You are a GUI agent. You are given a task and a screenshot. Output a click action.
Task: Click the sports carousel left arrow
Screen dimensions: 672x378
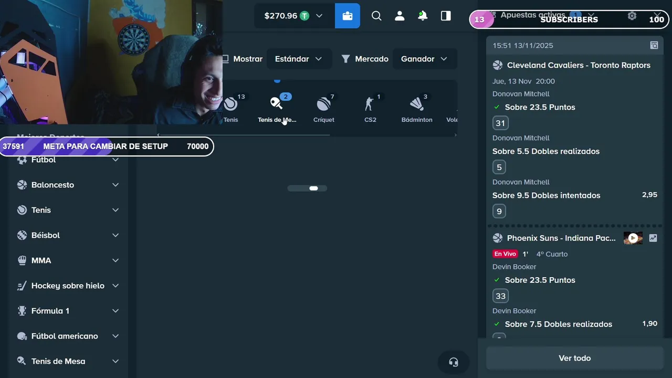coord(159,135)
